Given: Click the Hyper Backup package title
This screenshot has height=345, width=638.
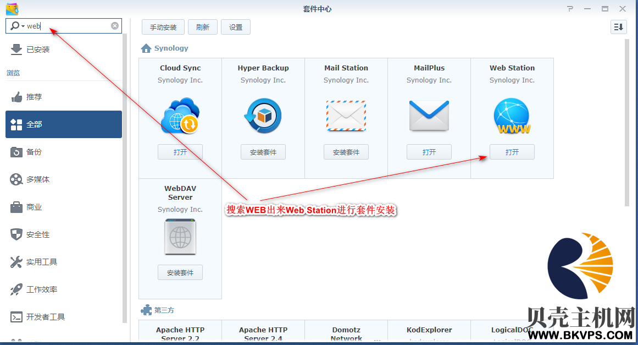Looking at the screenshot, I should coord(263,68).
